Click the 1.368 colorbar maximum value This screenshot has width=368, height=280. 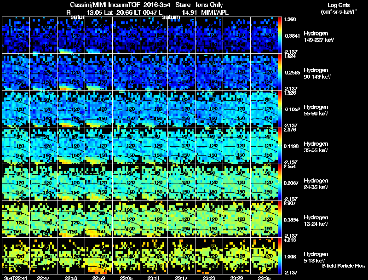(290, 19)
